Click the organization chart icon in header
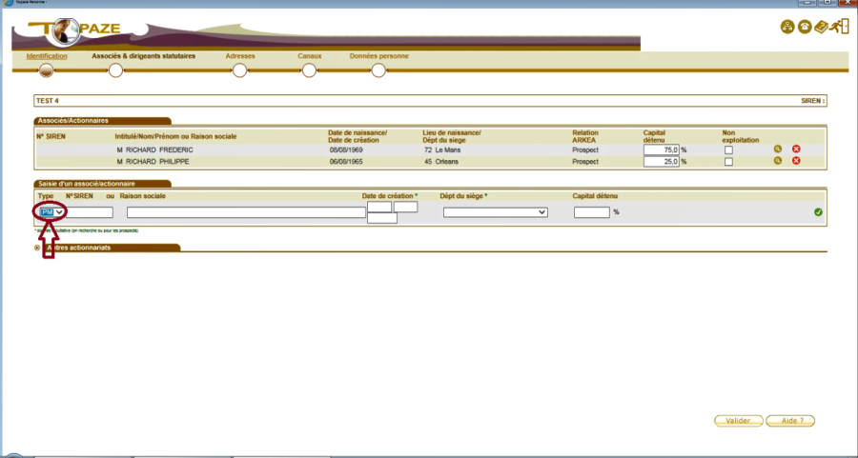The image size is (858, 458). pos(787,27)
